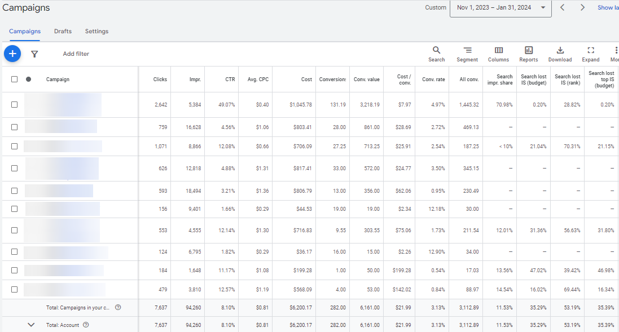
Task: Click the blue plus new campaign button
Action: coord(12,53)
